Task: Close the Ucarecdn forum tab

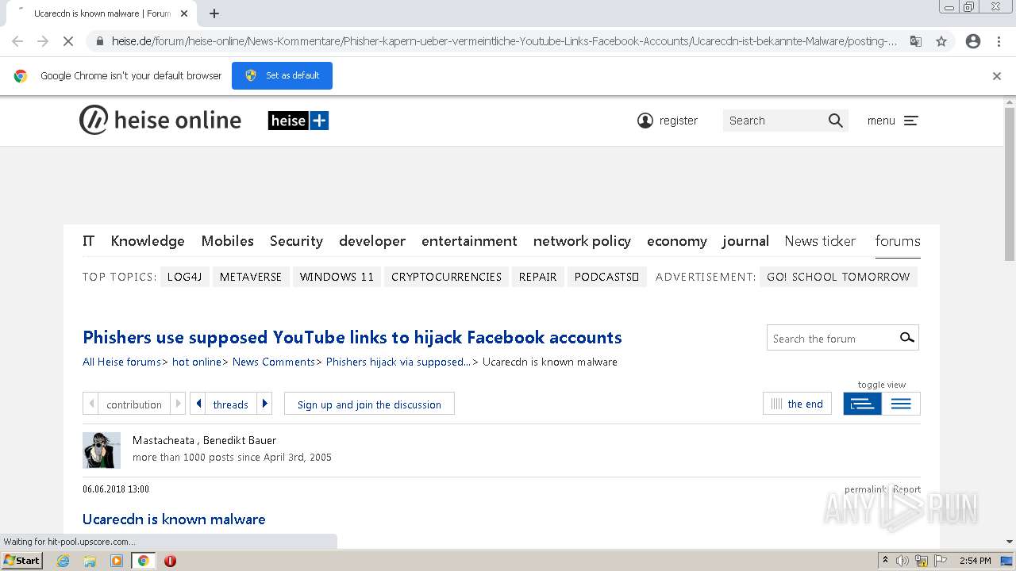Action: (x=184, y=13)
